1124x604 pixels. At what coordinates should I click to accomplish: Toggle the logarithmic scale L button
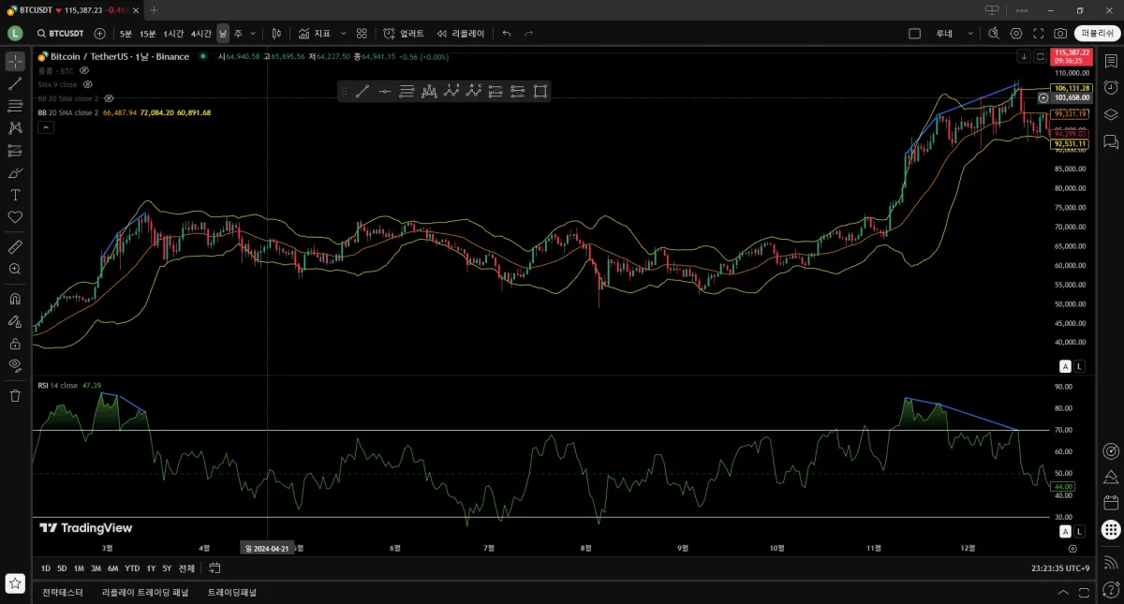pyautogui.click(x=1080, y=366)
